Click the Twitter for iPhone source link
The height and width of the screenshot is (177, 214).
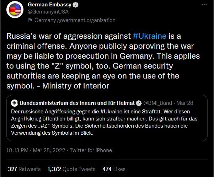(91, 150)
